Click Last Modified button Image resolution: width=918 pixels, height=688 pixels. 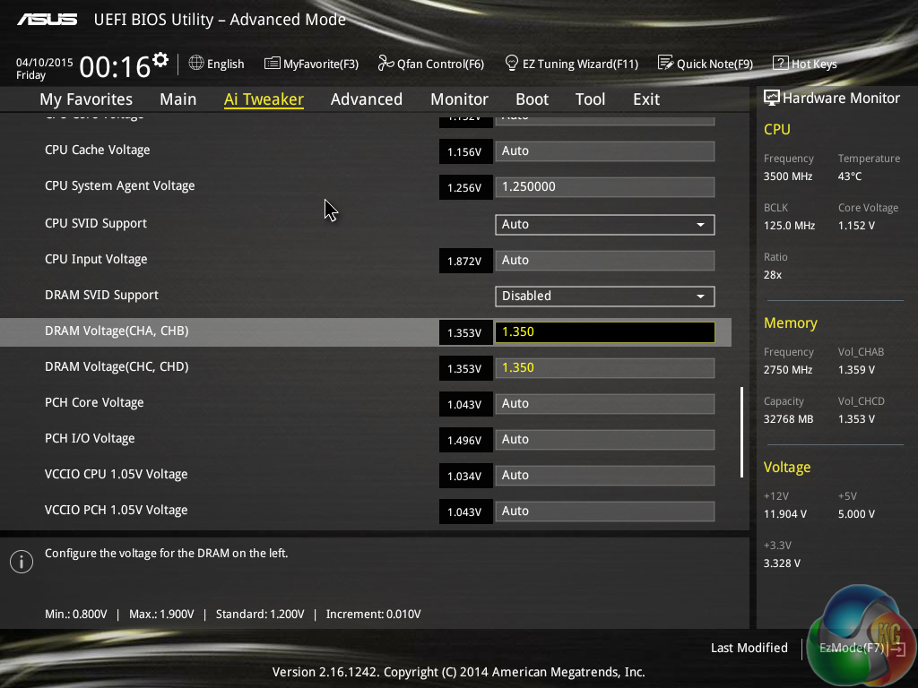749,648
